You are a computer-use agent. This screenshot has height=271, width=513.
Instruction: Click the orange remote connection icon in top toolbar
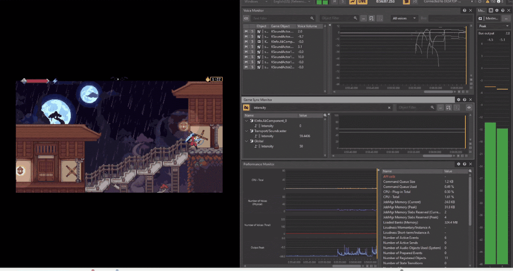406,2
